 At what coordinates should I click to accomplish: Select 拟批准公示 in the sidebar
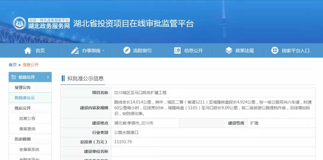[25, 98]
